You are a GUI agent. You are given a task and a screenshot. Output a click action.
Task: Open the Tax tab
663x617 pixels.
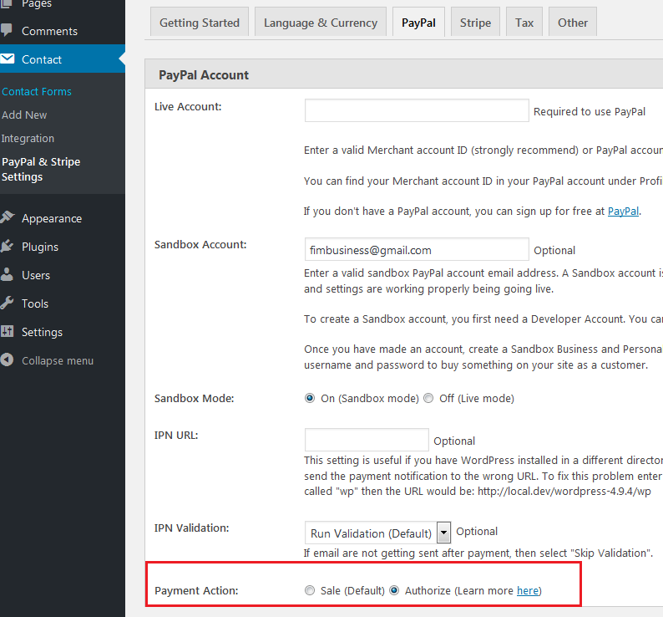point(524,23)
